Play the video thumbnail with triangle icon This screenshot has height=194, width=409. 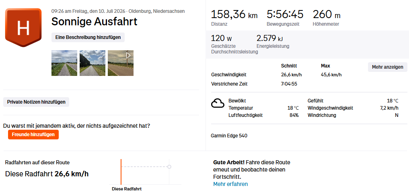coord(121,63)
